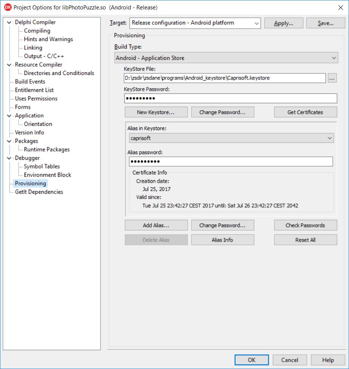This screenshot has width=349, height=369.
Task: Collapse the Application tree node
Action: [9, 116]
